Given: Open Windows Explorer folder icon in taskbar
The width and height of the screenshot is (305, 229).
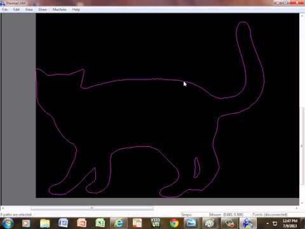Looking at the screenshot, I should (x=44, y=223).
